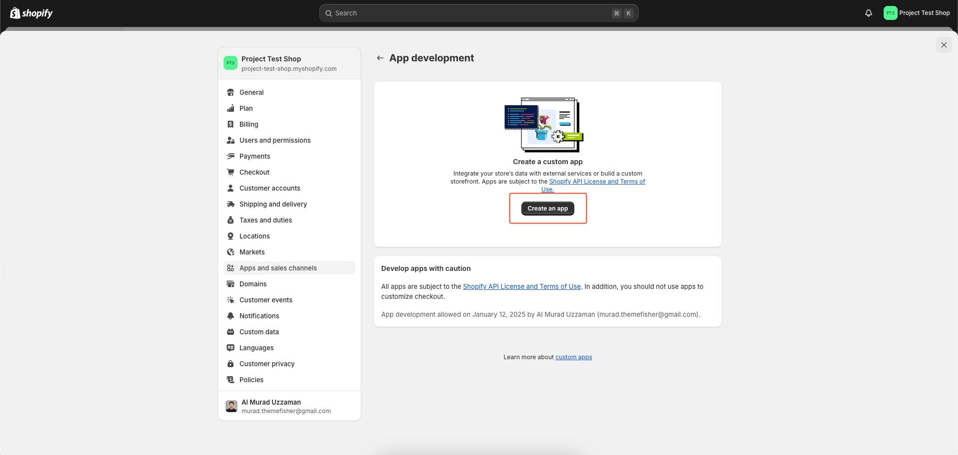Click the Project Test Shop store header card

[289, 63]
